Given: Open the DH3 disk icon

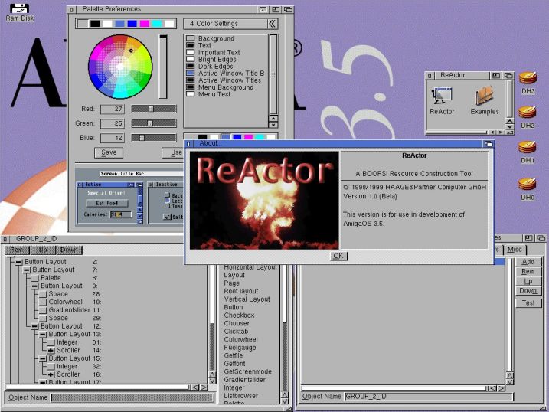Looking at the screenshot, I should (528, 77).
